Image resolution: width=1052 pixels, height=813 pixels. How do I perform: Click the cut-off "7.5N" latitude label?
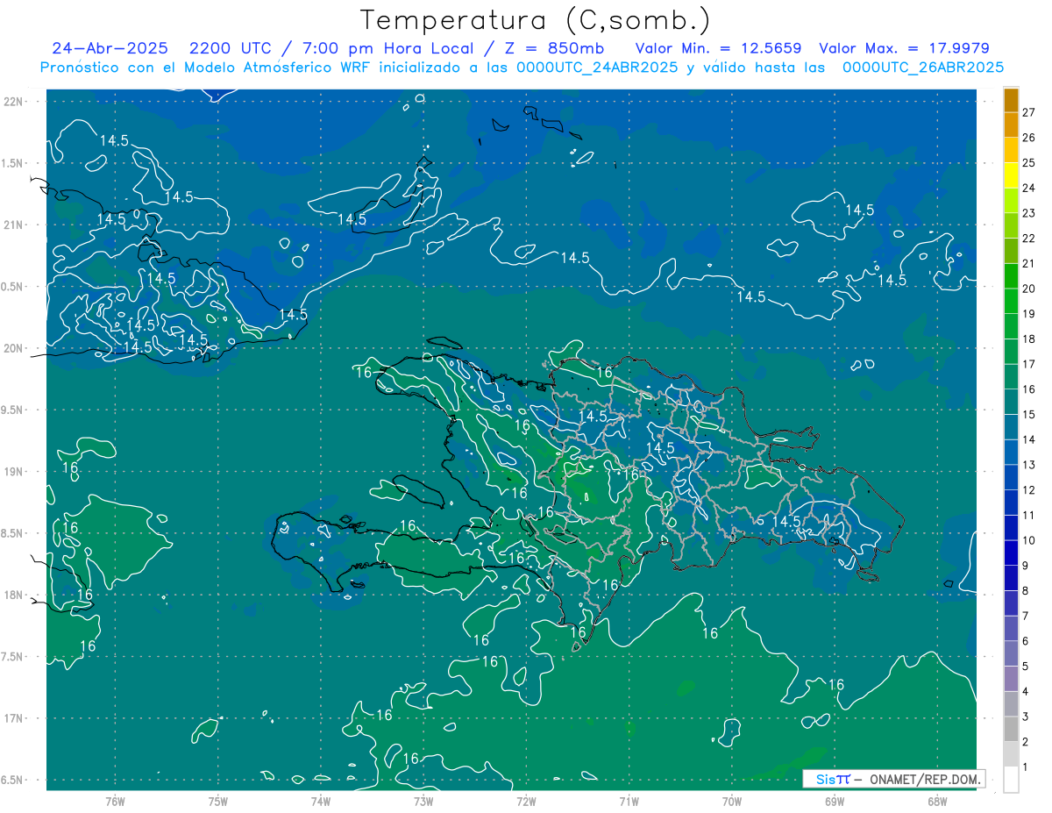(12, 657)
